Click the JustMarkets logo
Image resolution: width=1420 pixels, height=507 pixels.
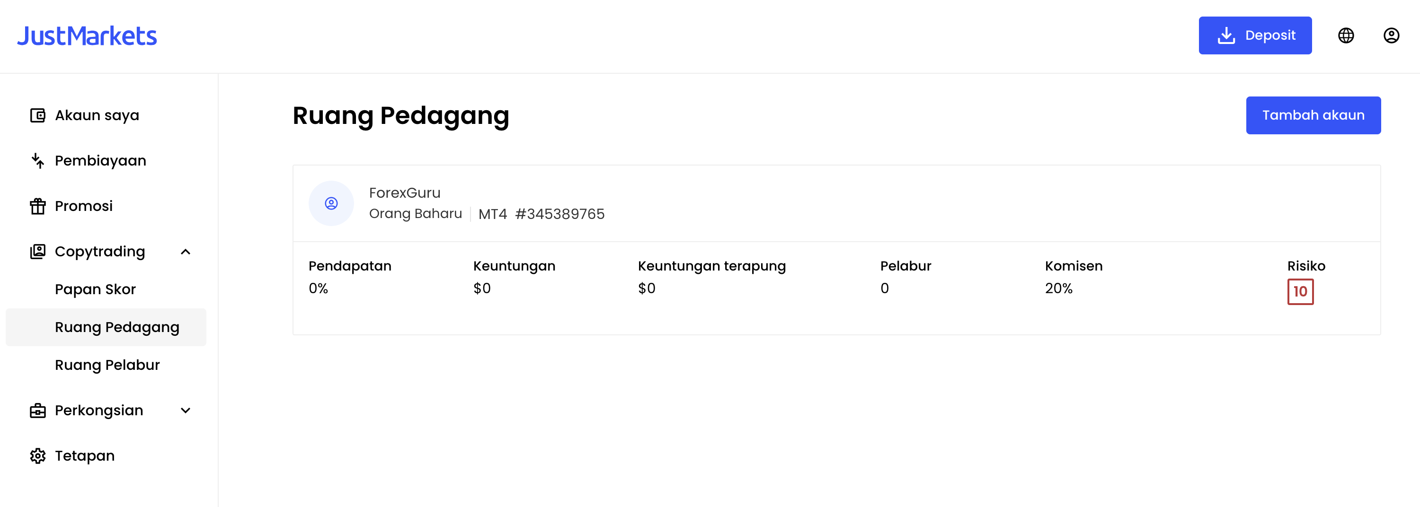click(87, 36)
